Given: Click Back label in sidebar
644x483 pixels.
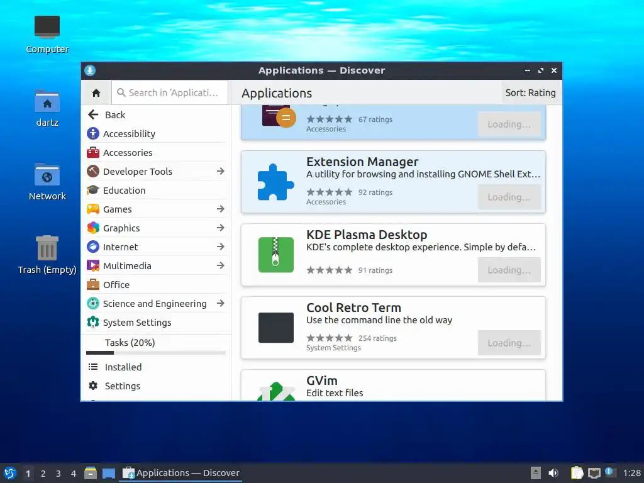Looking at the screenshot, I should 115,115.
